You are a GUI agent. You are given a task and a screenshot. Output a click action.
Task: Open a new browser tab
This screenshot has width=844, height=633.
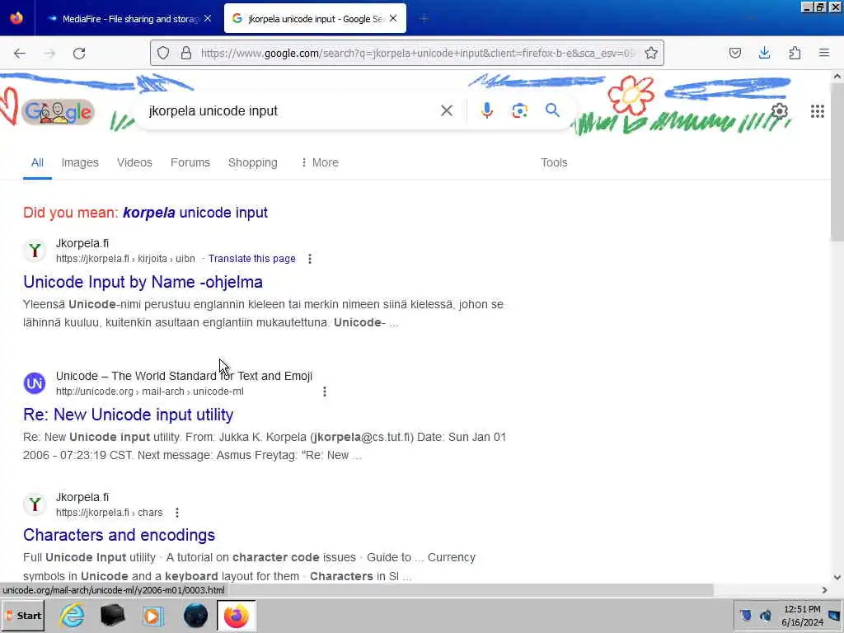[x=424, y=19]
